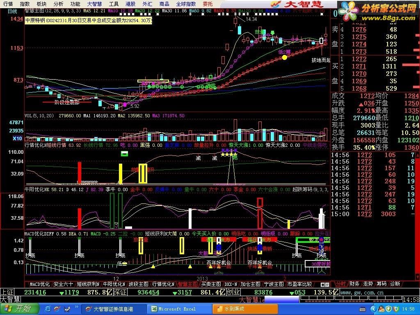Select buy level 1 price 1272 row
Viewport: 420px width, 315px height.
point(374,59)
